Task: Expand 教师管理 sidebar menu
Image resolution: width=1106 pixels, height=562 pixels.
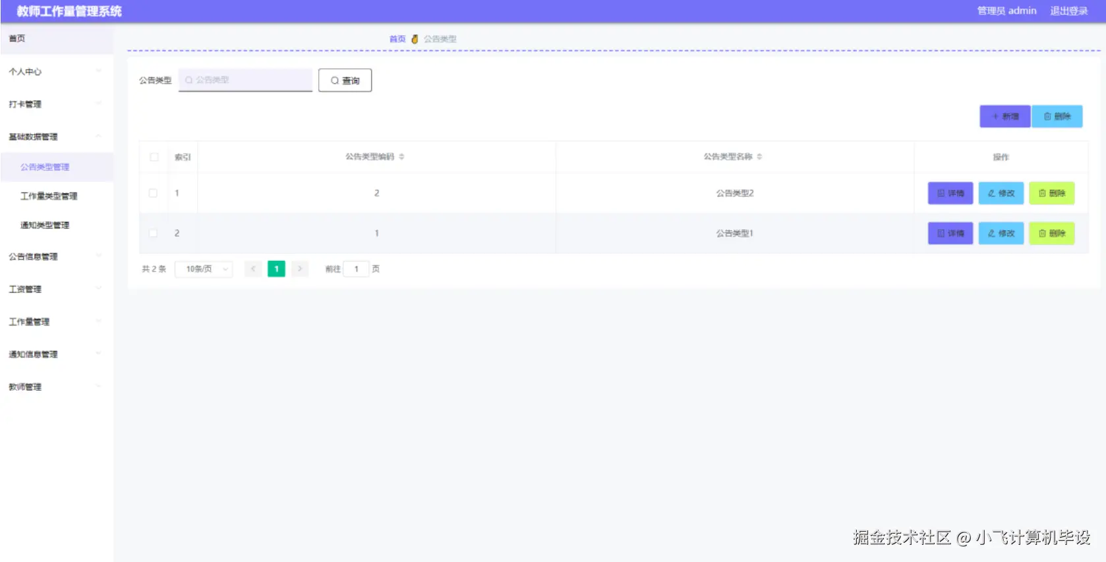Action: 57,387
